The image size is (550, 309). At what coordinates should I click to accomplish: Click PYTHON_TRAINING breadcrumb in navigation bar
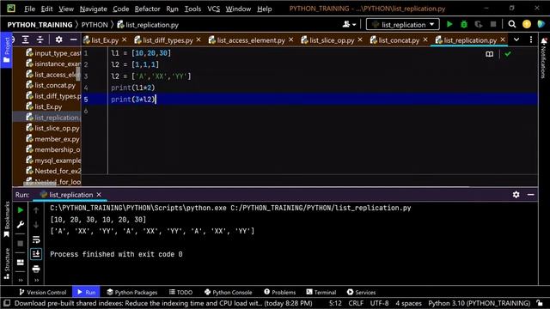[x=40, y=25]
